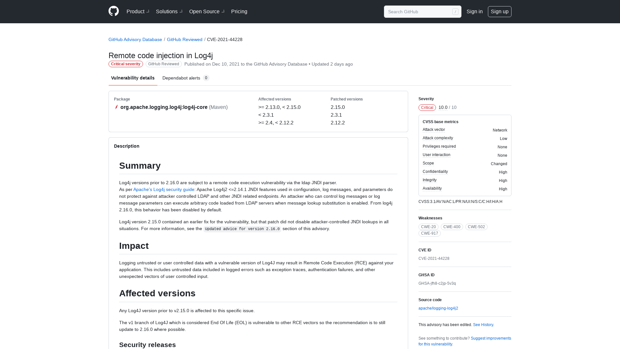Click the affected version '>= 2.13.0, < 2.15.0'
Image resolution: width=620 pixels, height=349 pixels.
coord(279,107)
